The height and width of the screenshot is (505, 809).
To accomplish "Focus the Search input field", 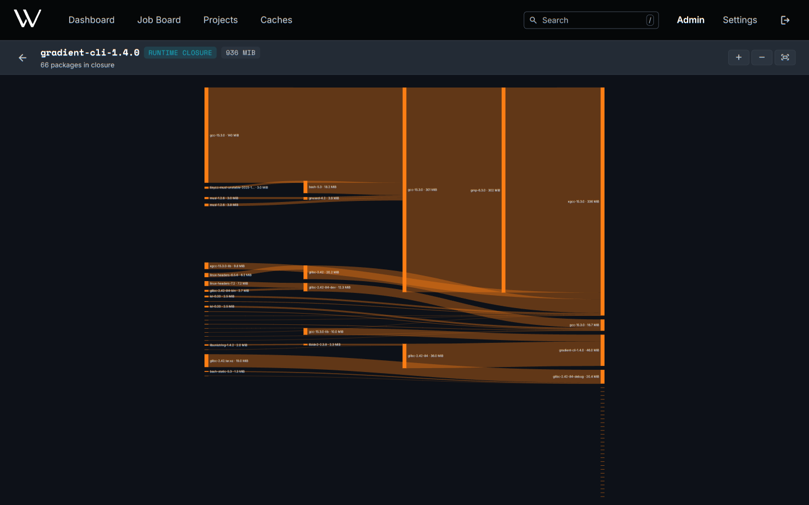I will (591, 20).
